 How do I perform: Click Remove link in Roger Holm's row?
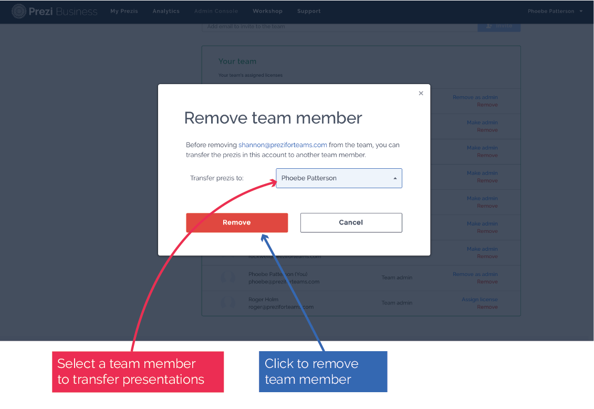click(x=487, y=307)
